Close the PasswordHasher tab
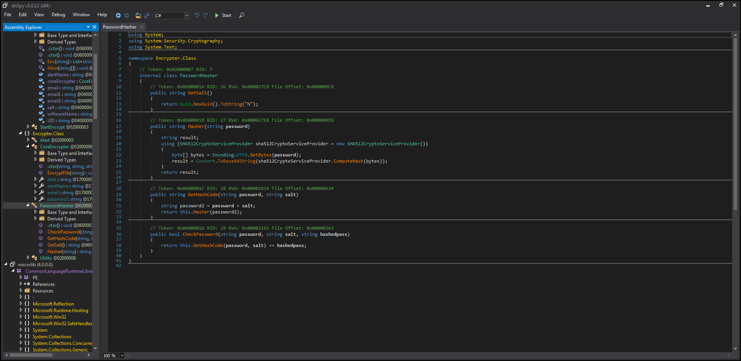The width and height of the screenshot is (741, 361). 142,27
